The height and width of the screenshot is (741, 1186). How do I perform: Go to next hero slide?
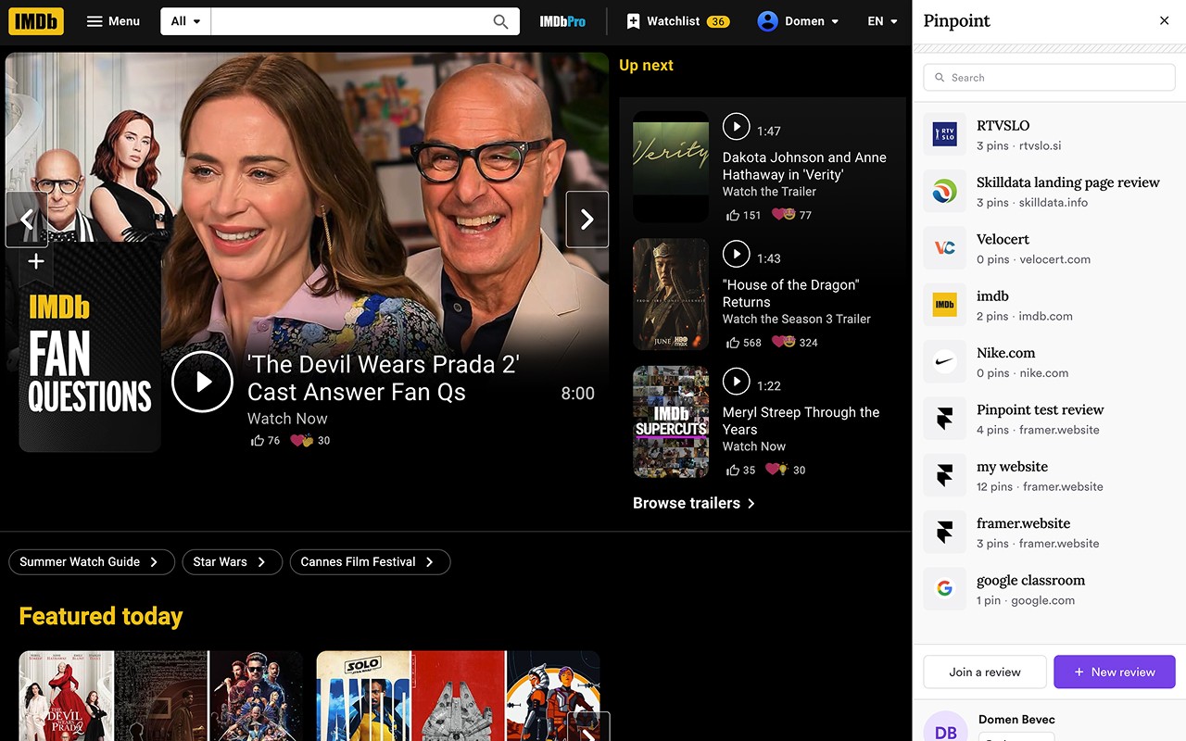(x=587, y=220)
